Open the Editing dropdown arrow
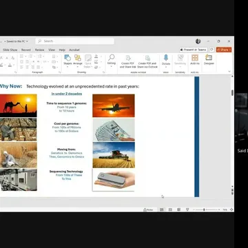 112,67
